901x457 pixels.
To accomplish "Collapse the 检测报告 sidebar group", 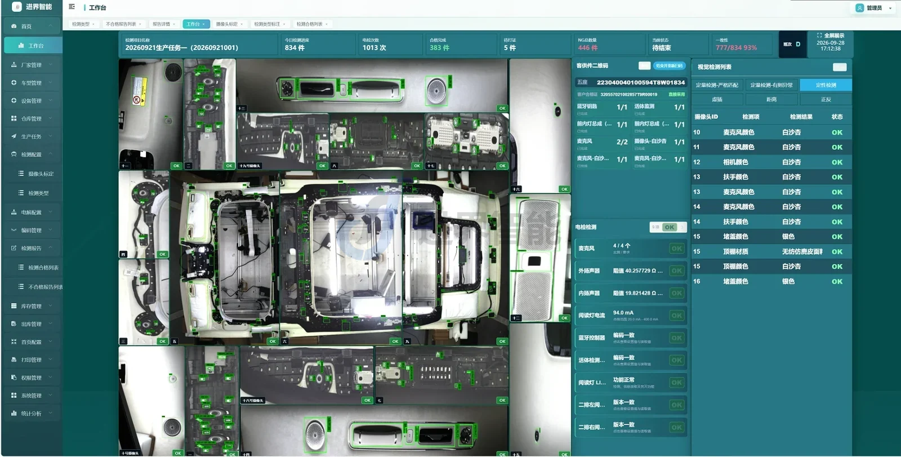I will (x=32, y=248).
